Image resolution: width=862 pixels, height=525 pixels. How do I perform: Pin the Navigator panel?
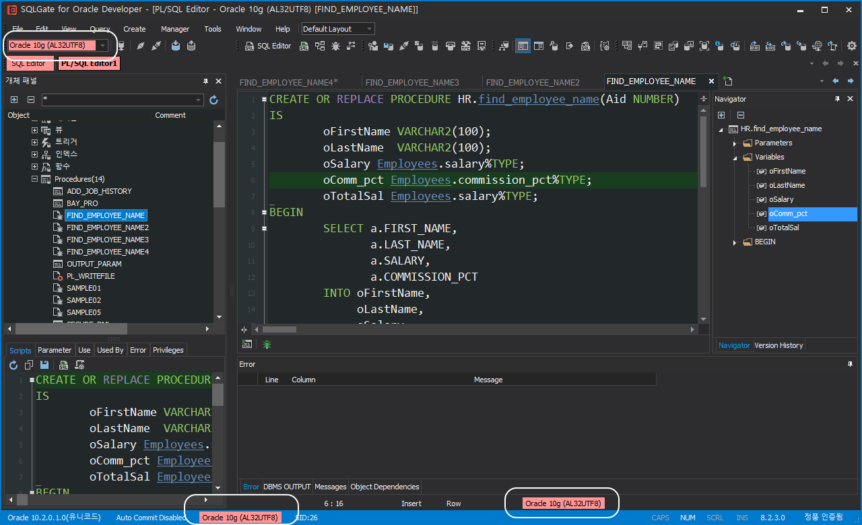(837, 98)
